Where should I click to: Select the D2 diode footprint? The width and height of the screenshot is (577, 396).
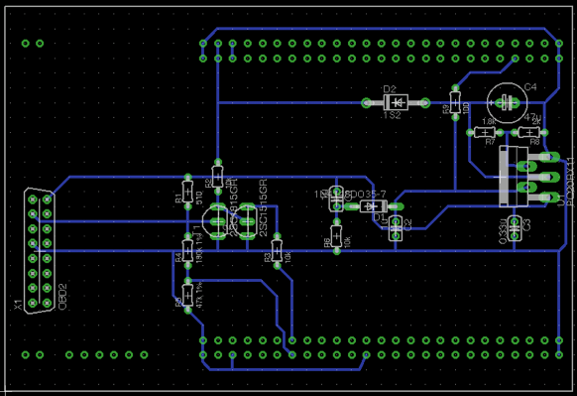pos(396,102)
